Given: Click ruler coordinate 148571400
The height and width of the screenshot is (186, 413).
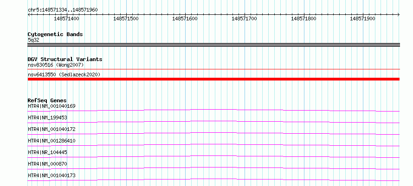Looking at the screenshot, I should pyautogui.click(x=66, y=19).
